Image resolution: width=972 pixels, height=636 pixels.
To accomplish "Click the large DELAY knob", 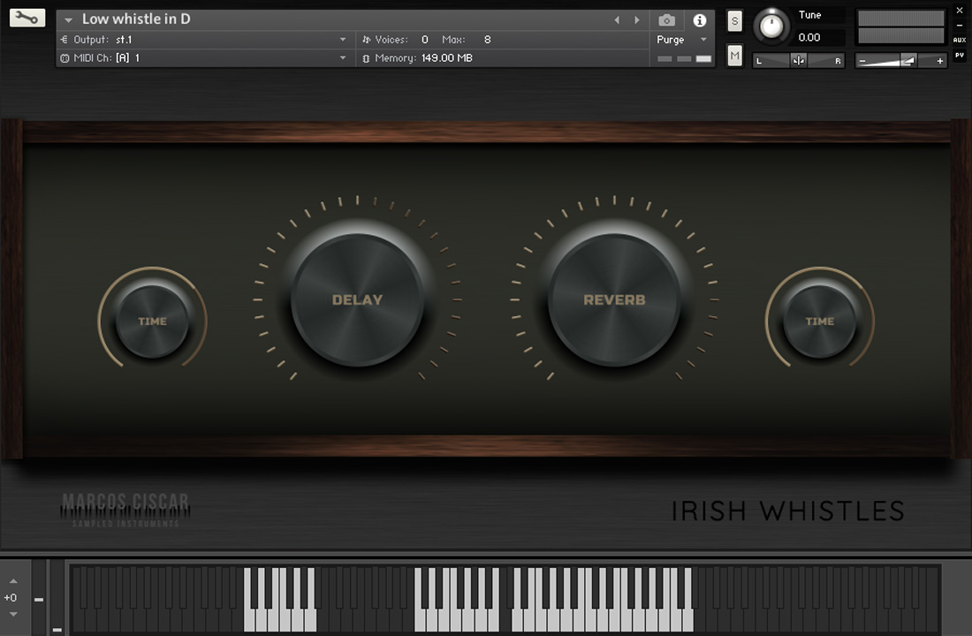I will pyautogui.click(x=357, y=299).
